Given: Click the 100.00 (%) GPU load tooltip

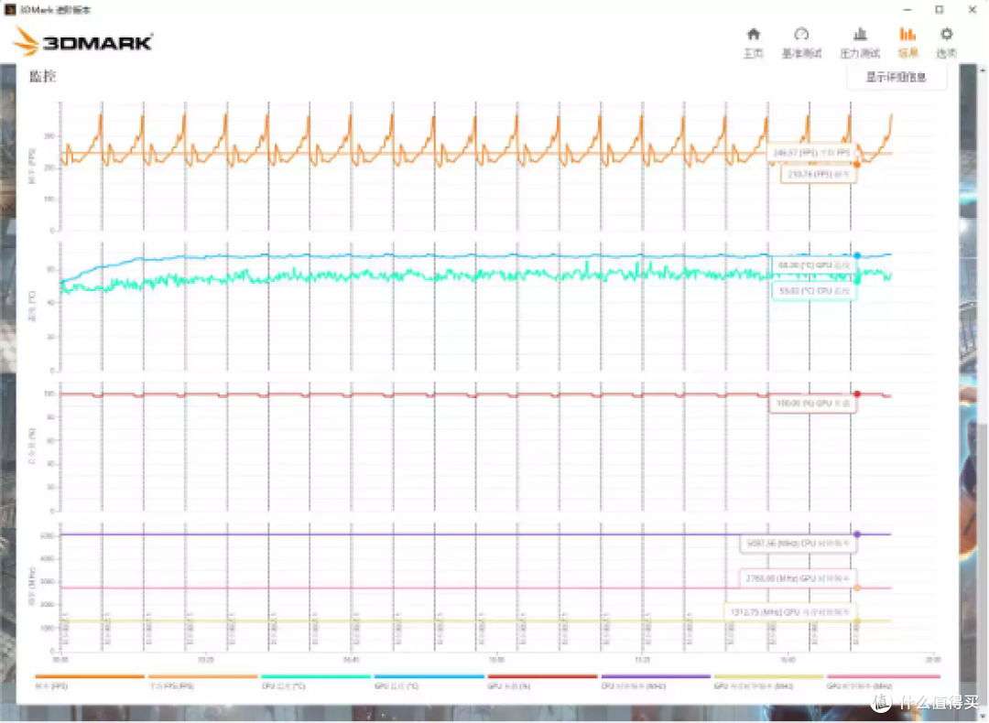Looking at the screenshot, I should 812,404.
